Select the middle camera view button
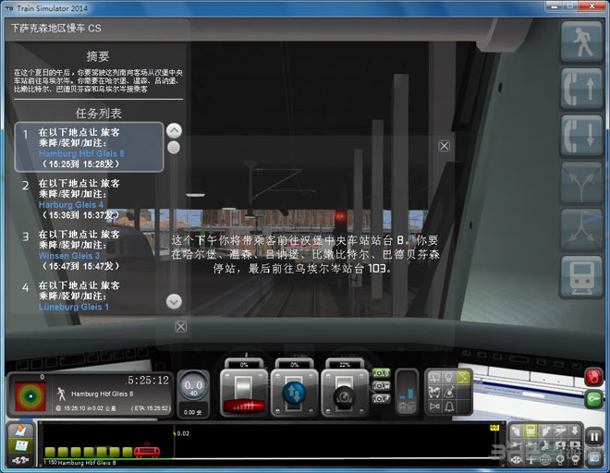Viewport: 610px width, 473px height. (381, 386)
